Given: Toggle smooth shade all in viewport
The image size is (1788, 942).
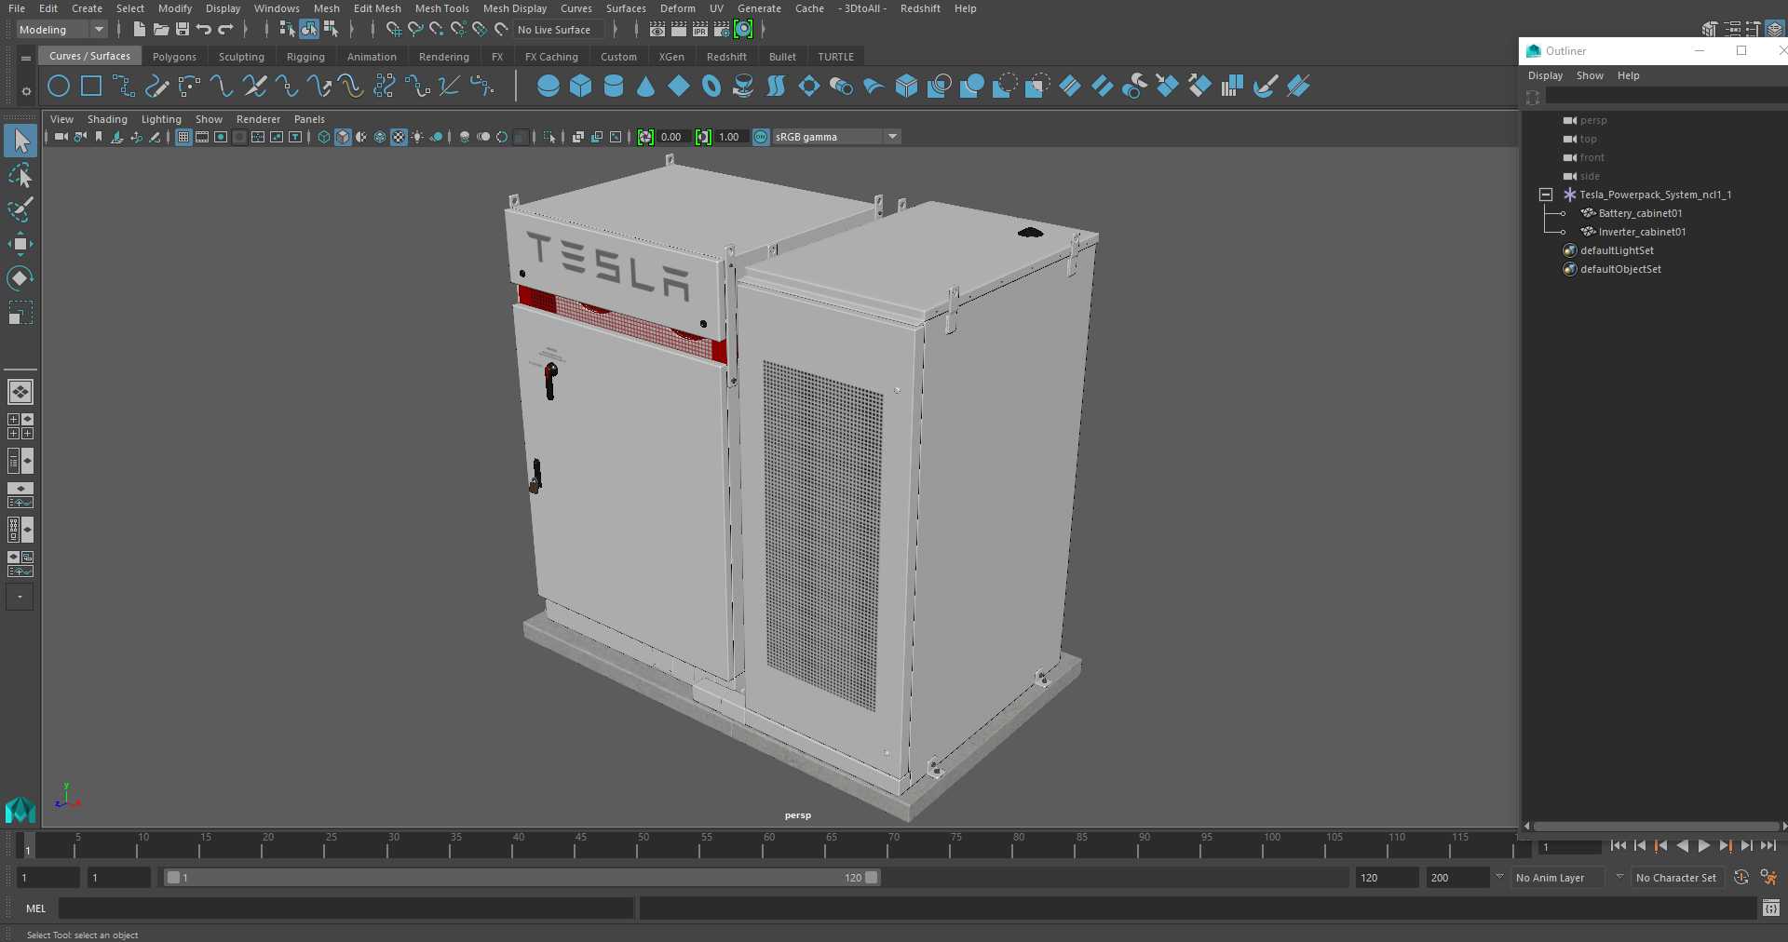Looking at the screenshot, I should pos(343,137).
